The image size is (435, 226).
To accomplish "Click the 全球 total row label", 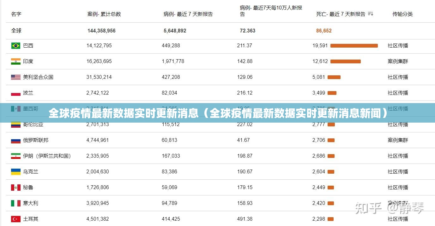I will coord(16,31).
